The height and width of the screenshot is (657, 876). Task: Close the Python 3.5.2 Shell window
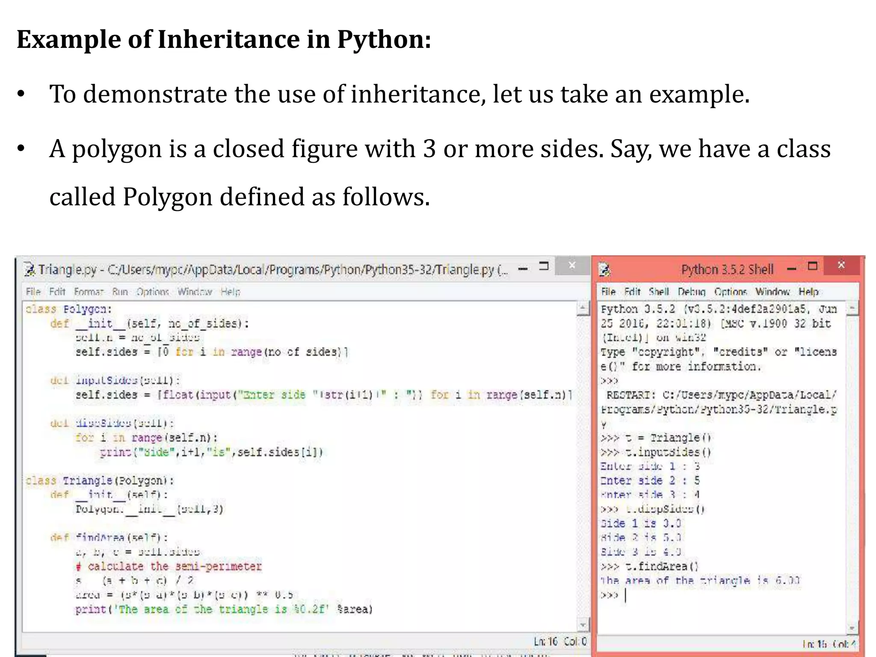coord(841,265)
